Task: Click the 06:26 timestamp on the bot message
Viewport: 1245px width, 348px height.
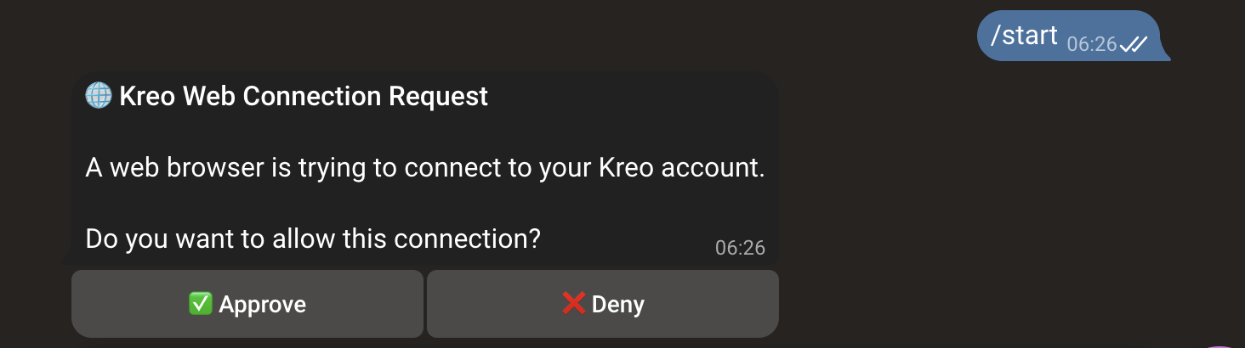Action: click(740, 248)
